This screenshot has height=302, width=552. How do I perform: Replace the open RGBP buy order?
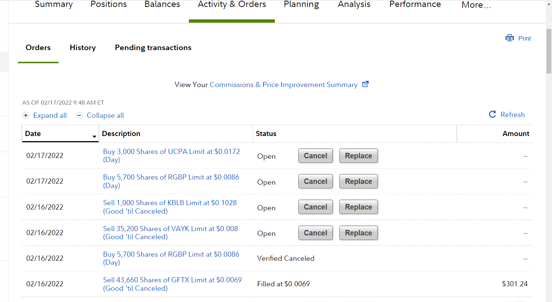pos(358,181)
